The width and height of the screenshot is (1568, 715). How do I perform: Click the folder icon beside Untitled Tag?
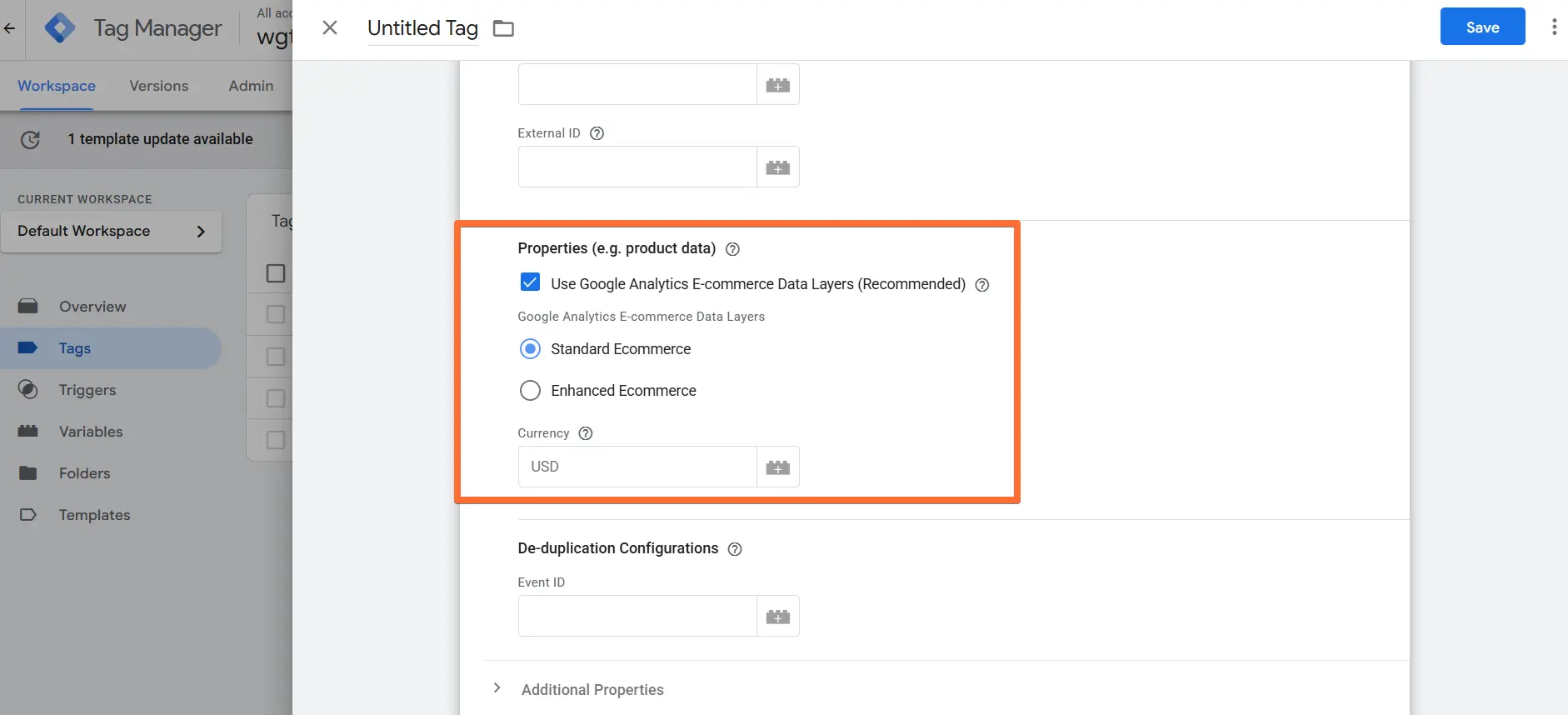(x=503, y=28)
